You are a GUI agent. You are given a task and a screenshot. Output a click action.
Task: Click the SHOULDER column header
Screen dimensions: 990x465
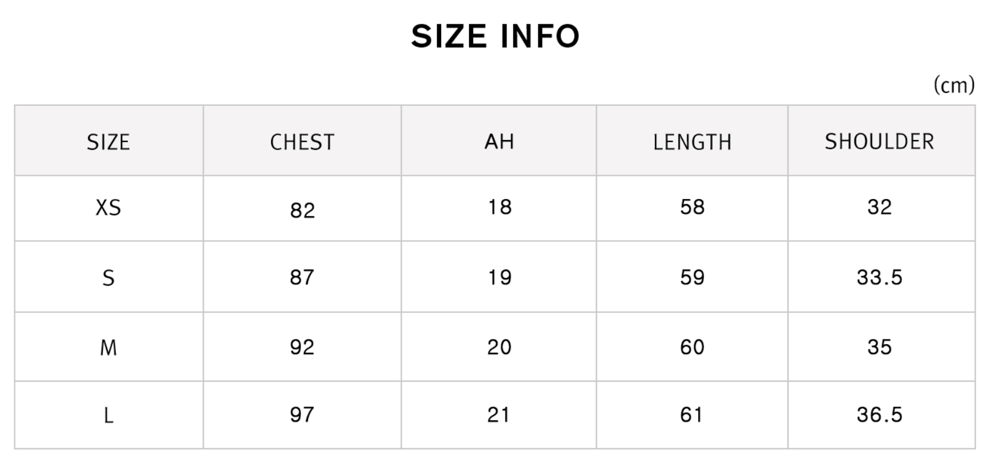pos(879,141)
